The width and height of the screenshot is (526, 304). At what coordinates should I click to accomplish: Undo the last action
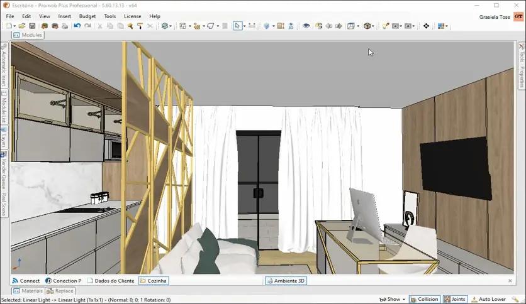pos(77,26)
